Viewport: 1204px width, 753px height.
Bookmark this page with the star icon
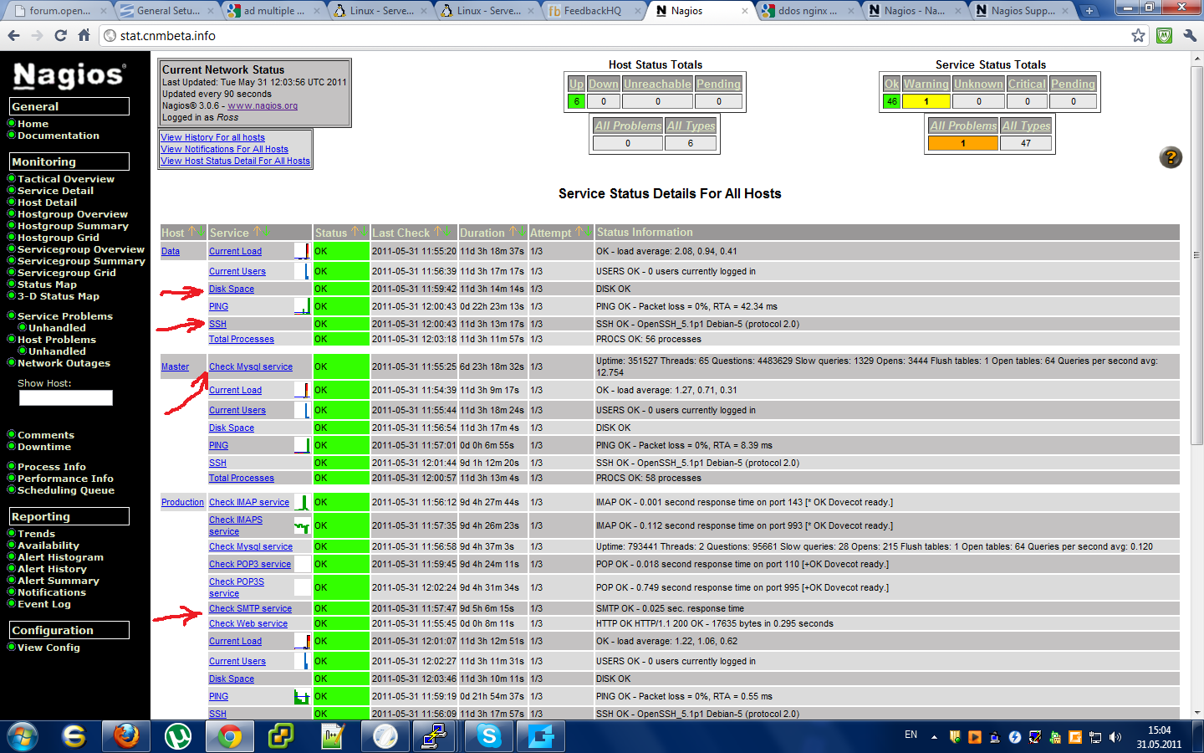(1138, 35)
